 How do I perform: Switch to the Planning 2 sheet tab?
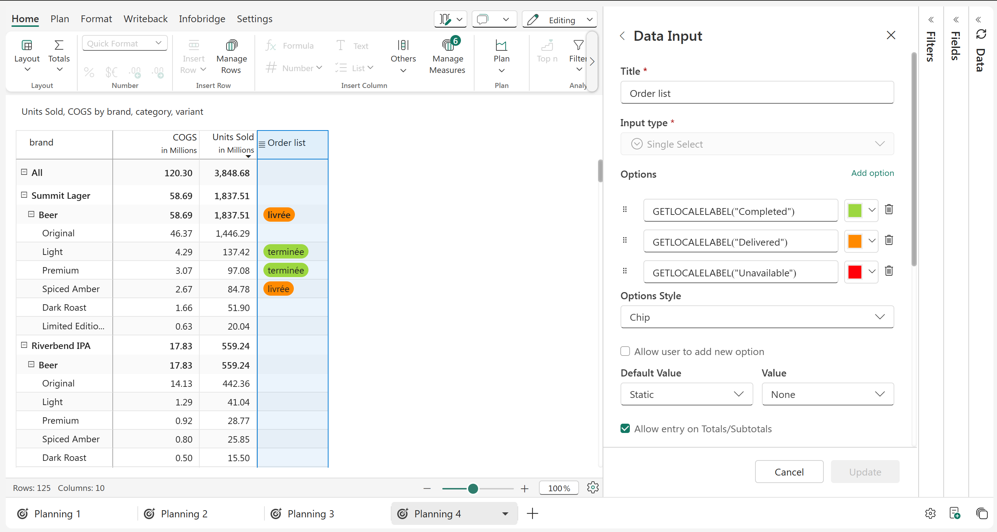(x=184, y=514)
